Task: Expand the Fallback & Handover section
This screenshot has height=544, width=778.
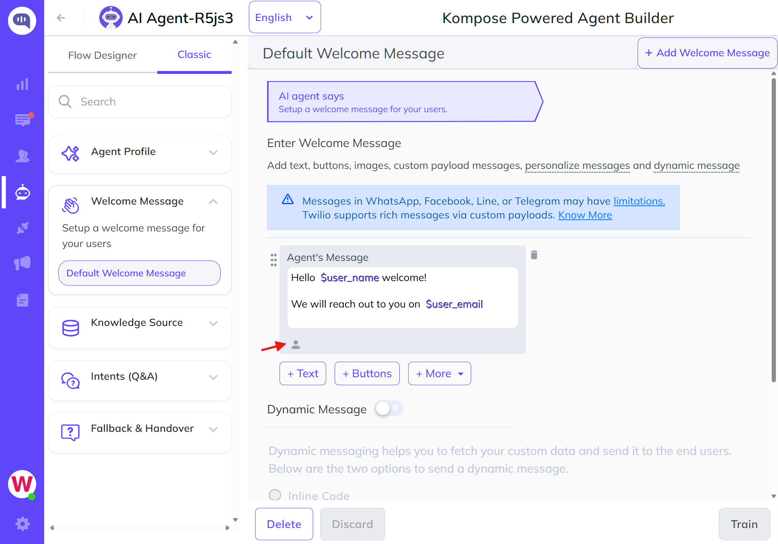Action: [213, 429]
